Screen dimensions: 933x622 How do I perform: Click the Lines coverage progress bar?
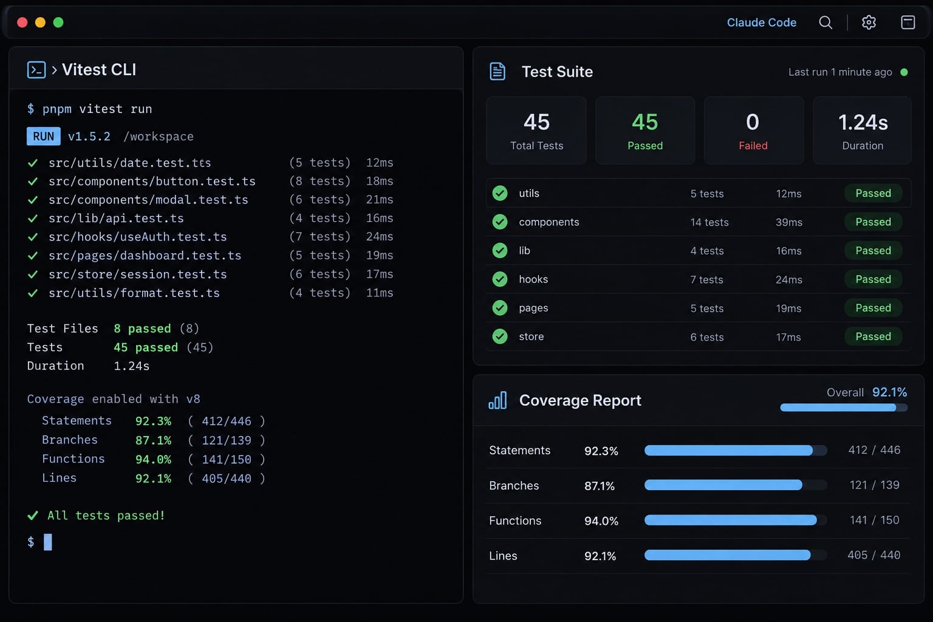click(x=736, y=555)
